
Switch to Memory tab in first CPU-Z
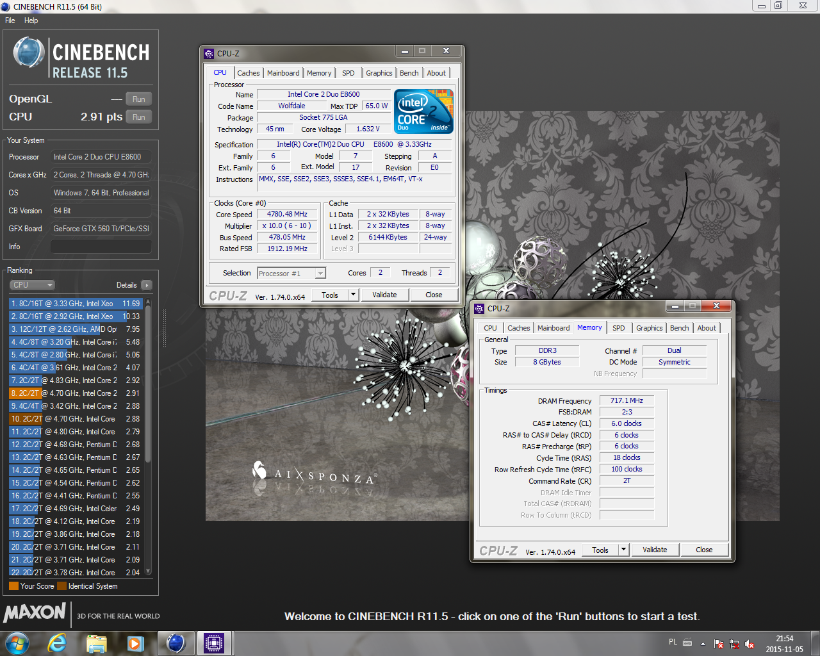tap(319, 73)
